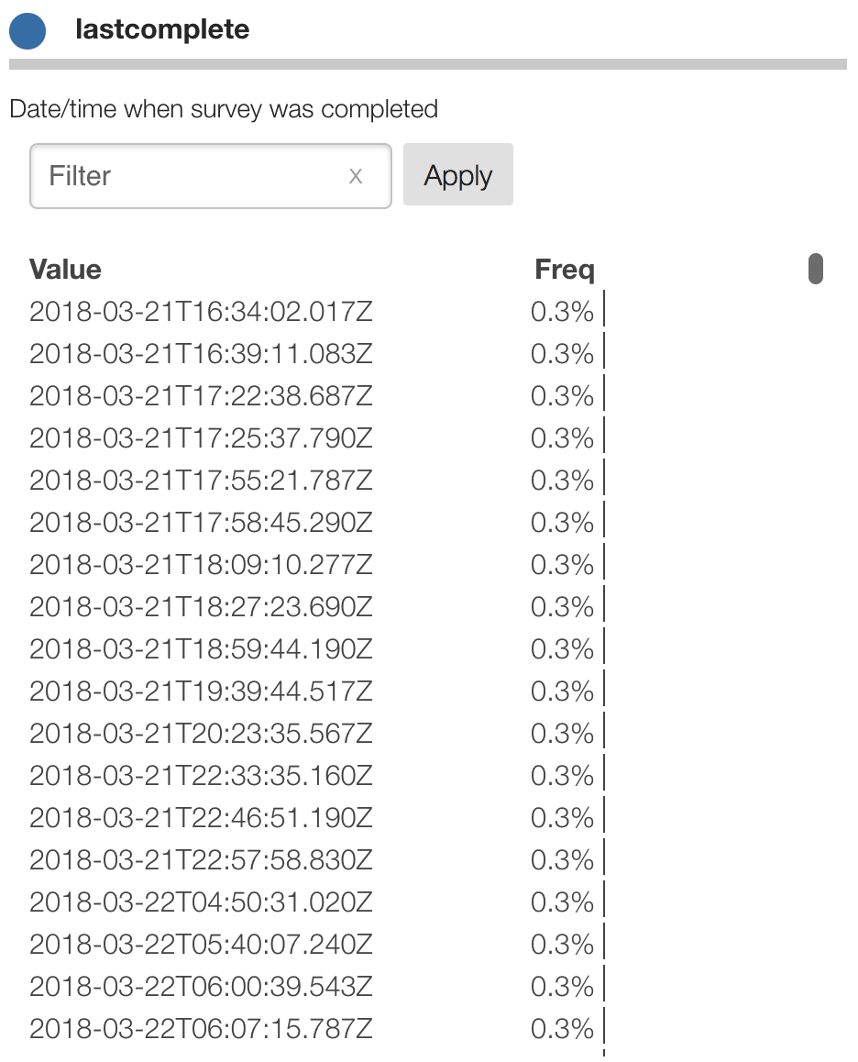Click value 2018-03-21T22:46:51.190Z

pyautogui.click(x=201, y=818)
